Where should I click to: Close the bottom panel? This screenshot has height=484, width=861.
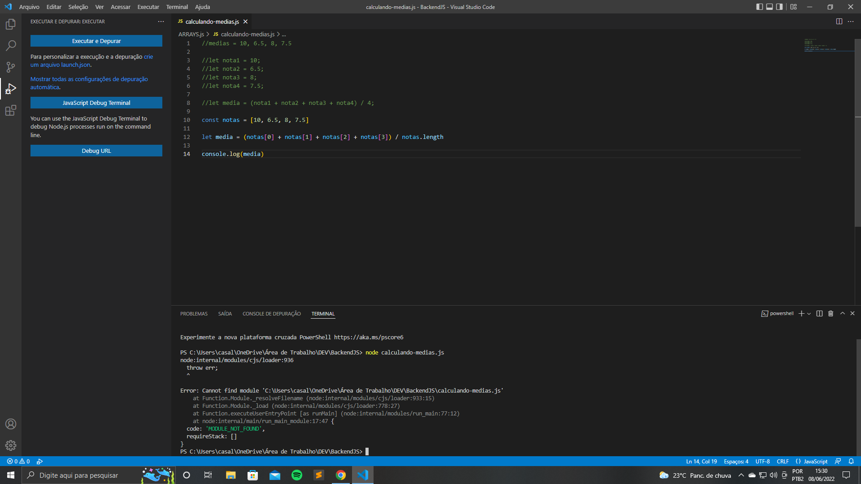[852, 314]
